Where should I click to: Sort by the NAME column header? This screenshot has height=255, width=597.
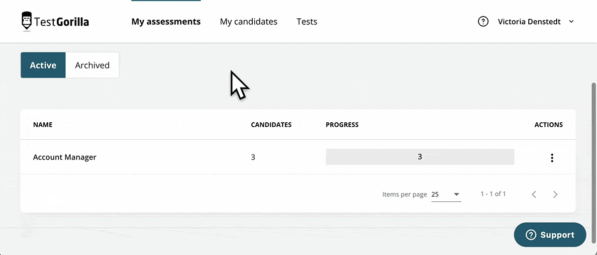(x=43, y=125)
